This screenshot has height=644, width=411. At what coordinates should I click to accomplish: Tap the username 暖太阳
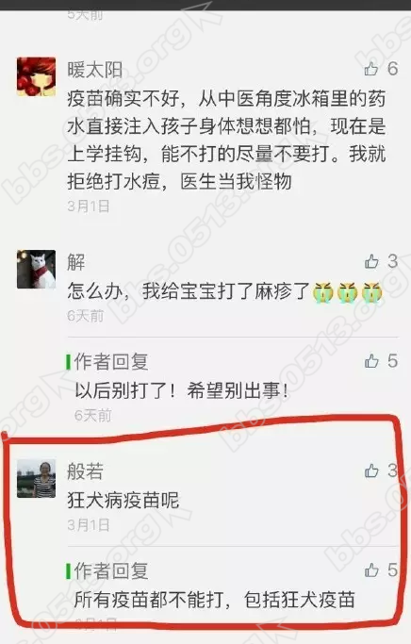pyautogui.click(x=95, y=70)
